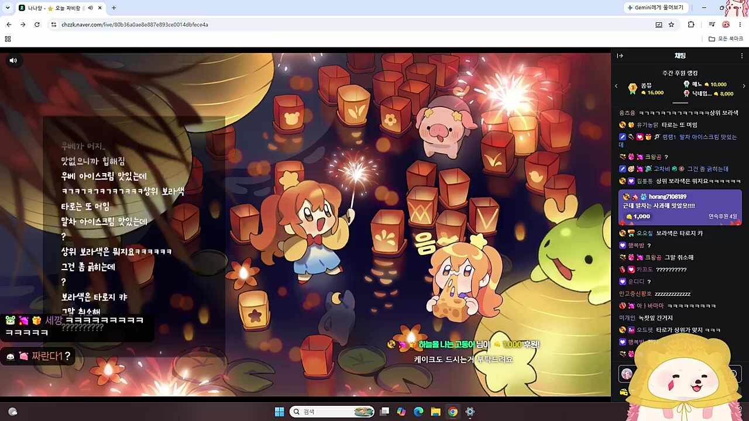
Task: Click the 꿈뮤 top donor name
Action: (x=646, y=85)
